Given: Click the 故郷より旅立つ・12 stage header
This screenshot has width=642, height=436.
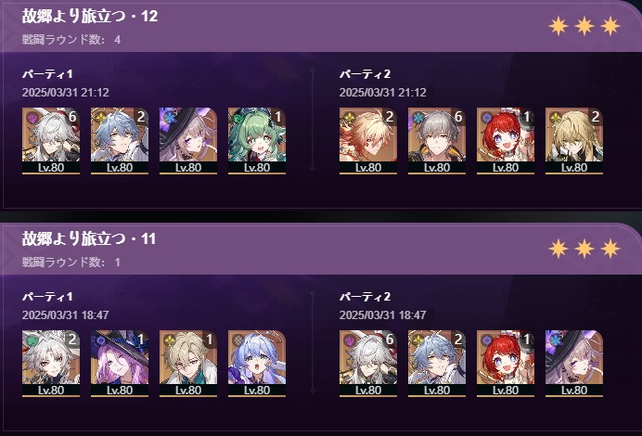Looking at the screenshot, I should [x=90, y=16].
